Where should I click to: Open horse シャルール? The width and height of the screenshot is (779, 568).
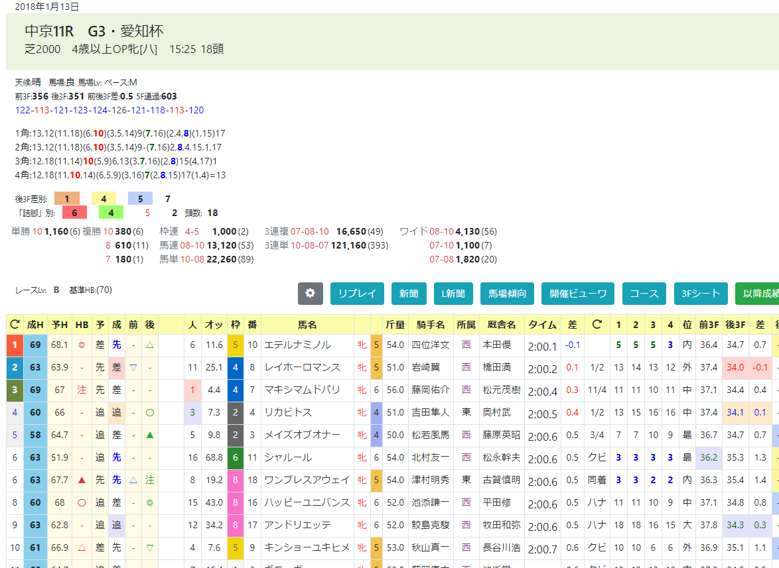288,457
